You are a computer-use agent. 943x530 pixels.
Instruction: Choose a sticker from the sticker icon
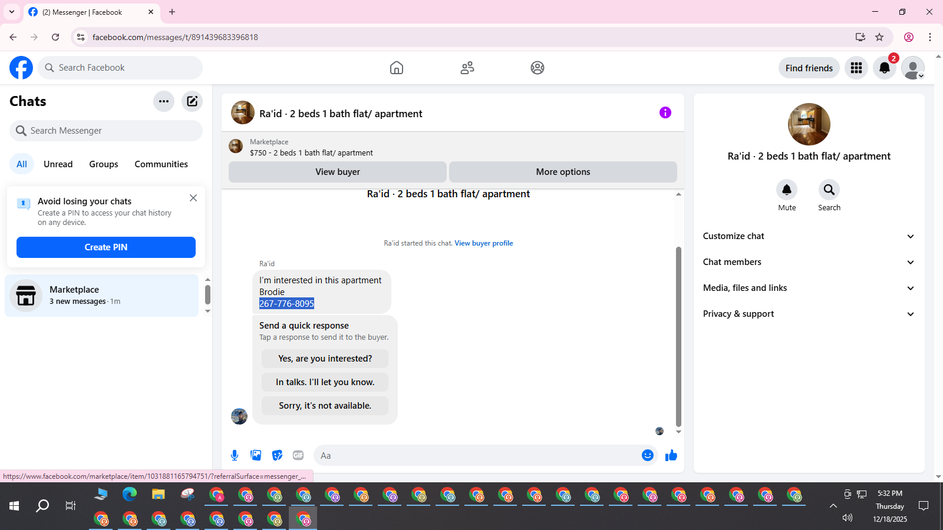tap(277, 455)
